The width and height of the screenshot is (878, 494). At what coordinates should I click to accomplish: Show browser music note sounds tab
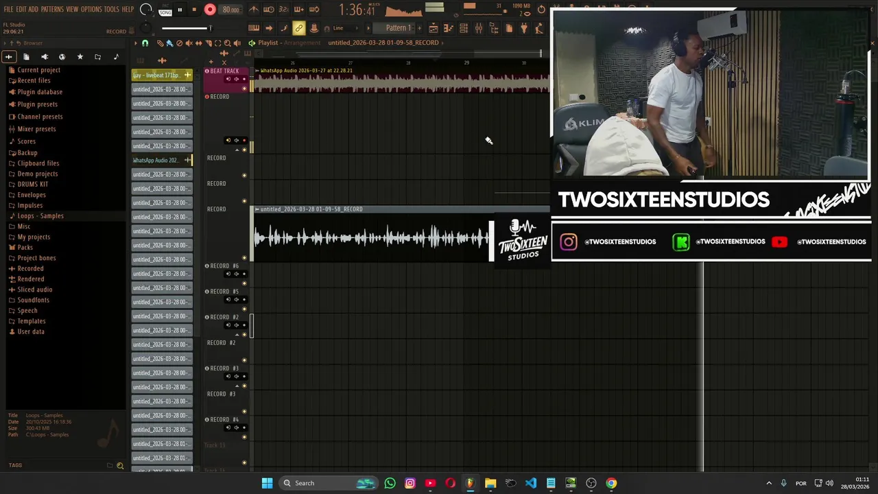(x=115, y=57)
